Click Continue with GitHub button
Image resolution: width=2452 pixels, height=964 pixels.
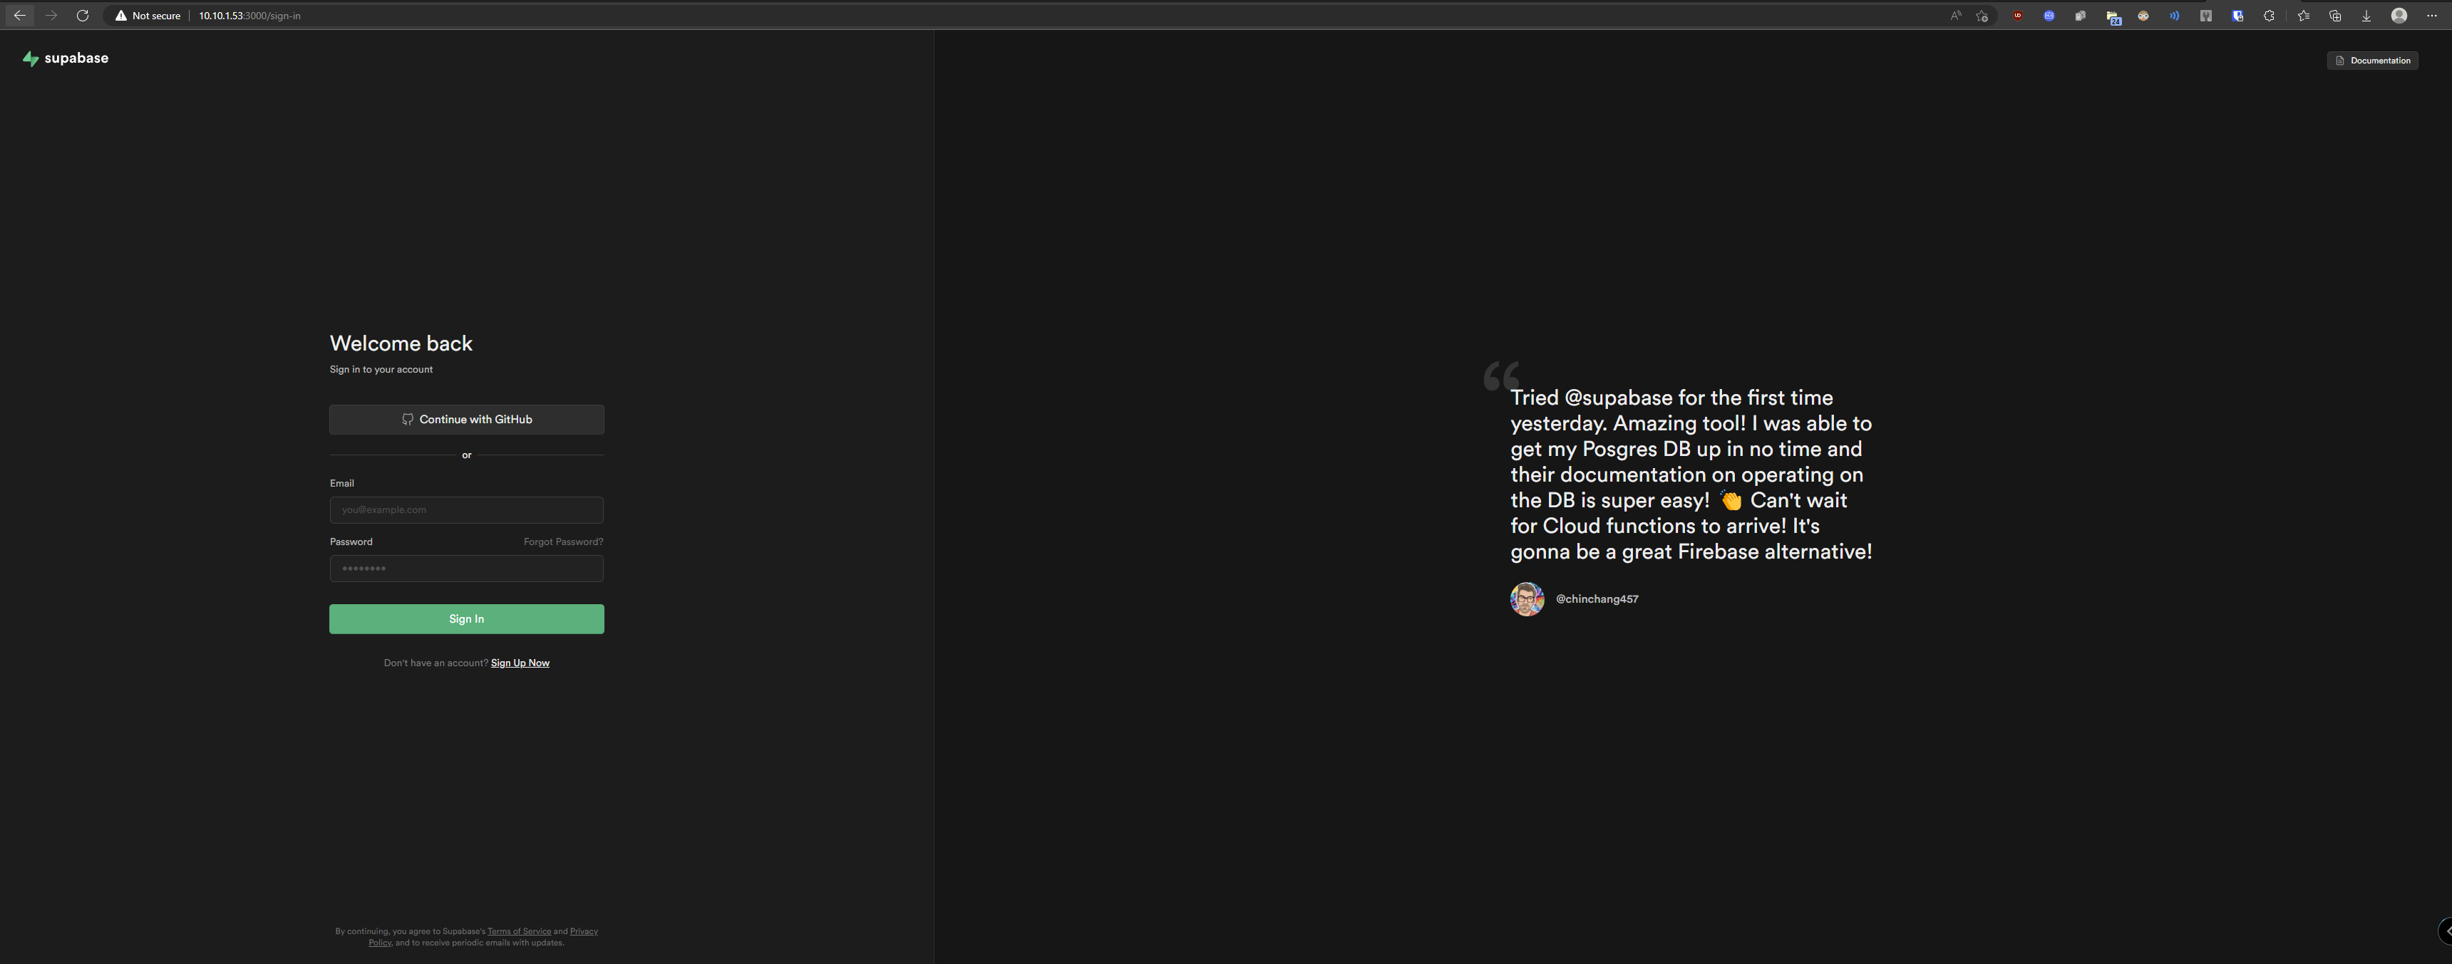(x=466, y=420)
